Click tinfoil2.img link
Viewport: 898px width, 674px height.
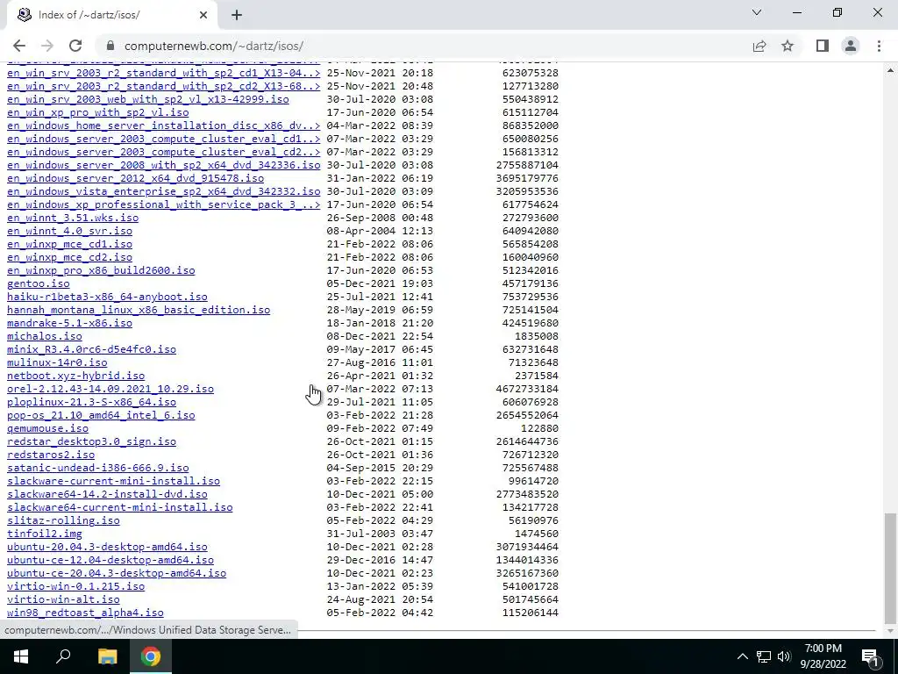[x=44, y=534]
